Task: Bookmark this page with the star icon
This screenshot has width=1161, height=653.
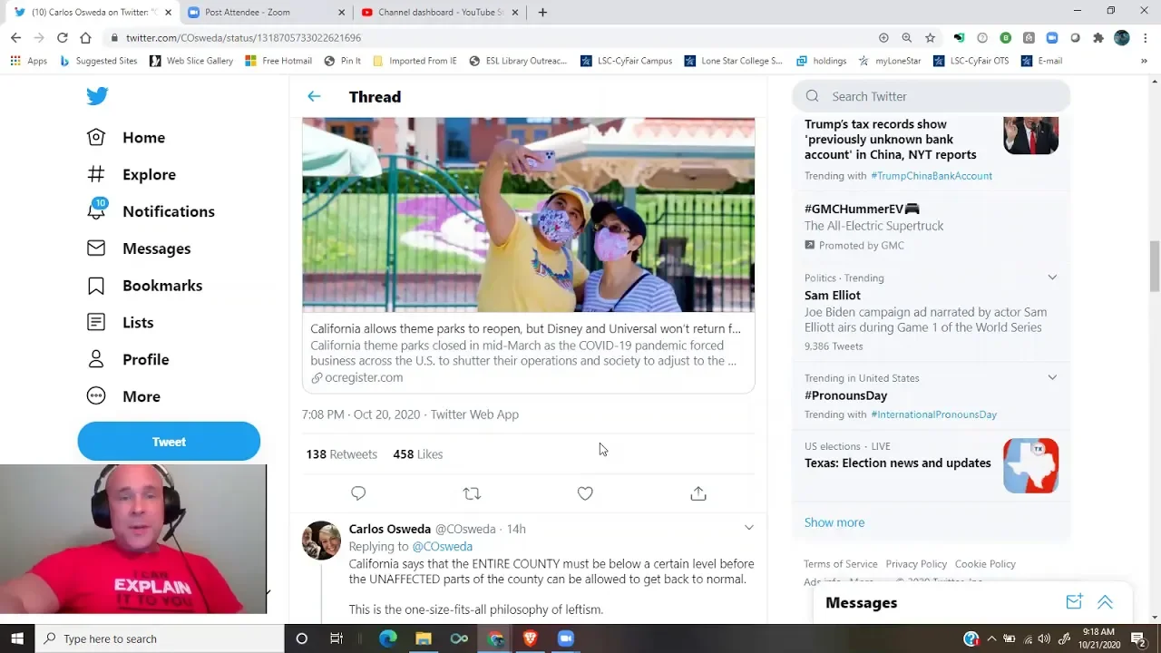Action: click(x=930, y=37)
